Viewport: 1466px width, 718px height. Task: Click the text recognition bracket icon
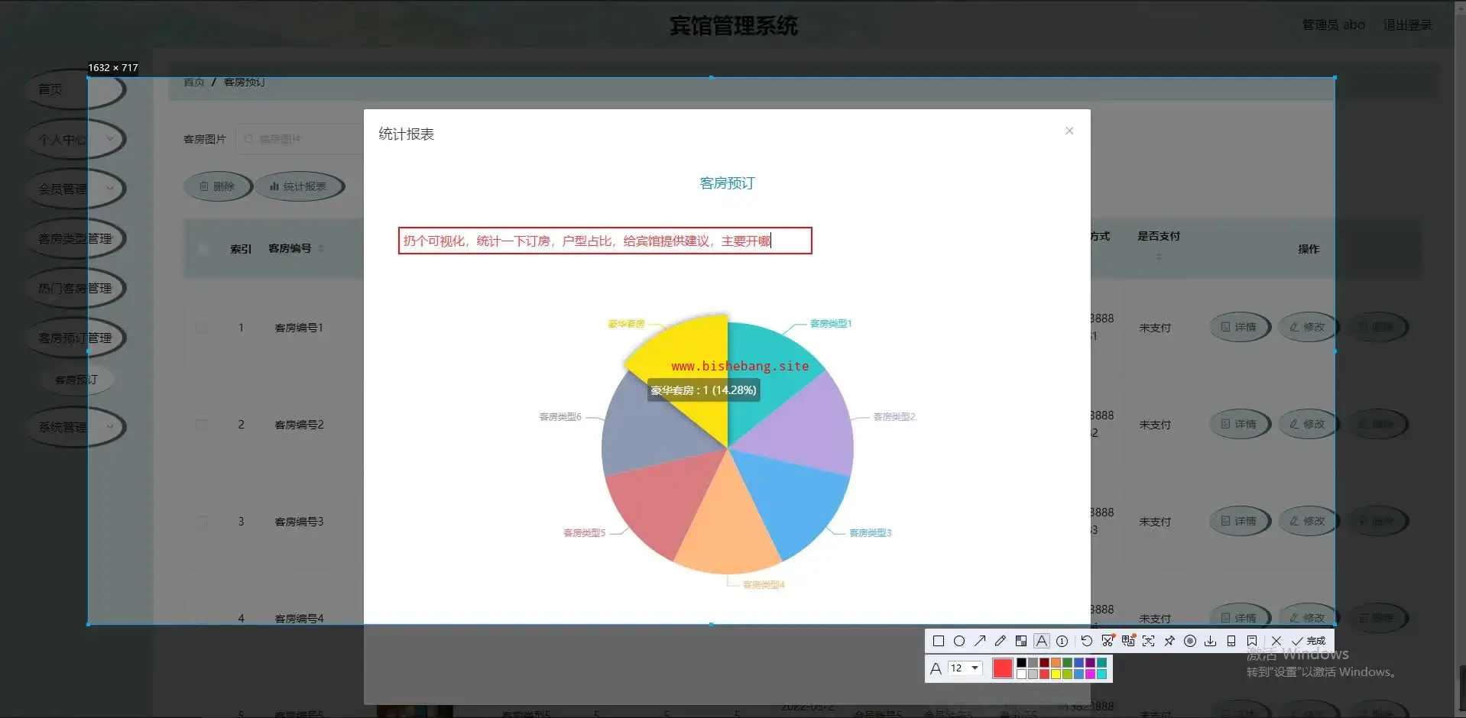(x=1149, y=641)
